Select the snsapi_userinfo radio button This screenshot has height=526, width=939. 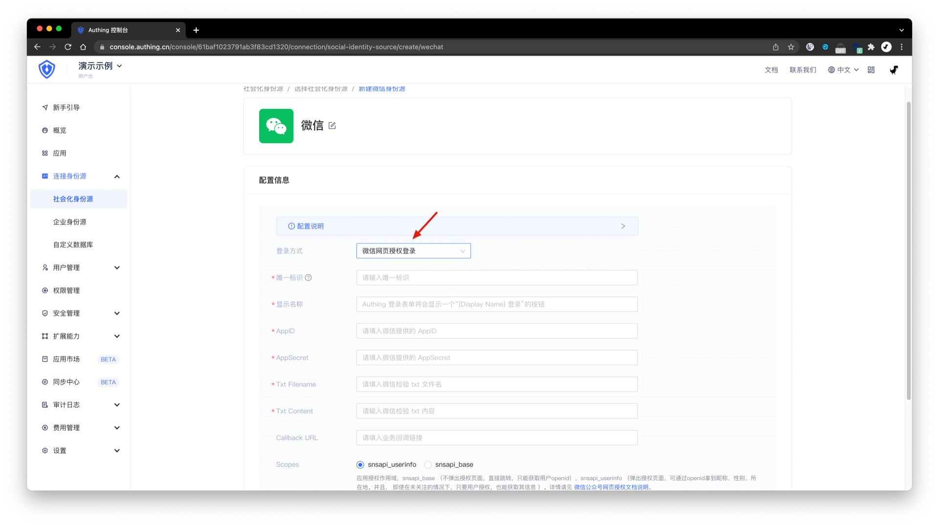point(360,464)
